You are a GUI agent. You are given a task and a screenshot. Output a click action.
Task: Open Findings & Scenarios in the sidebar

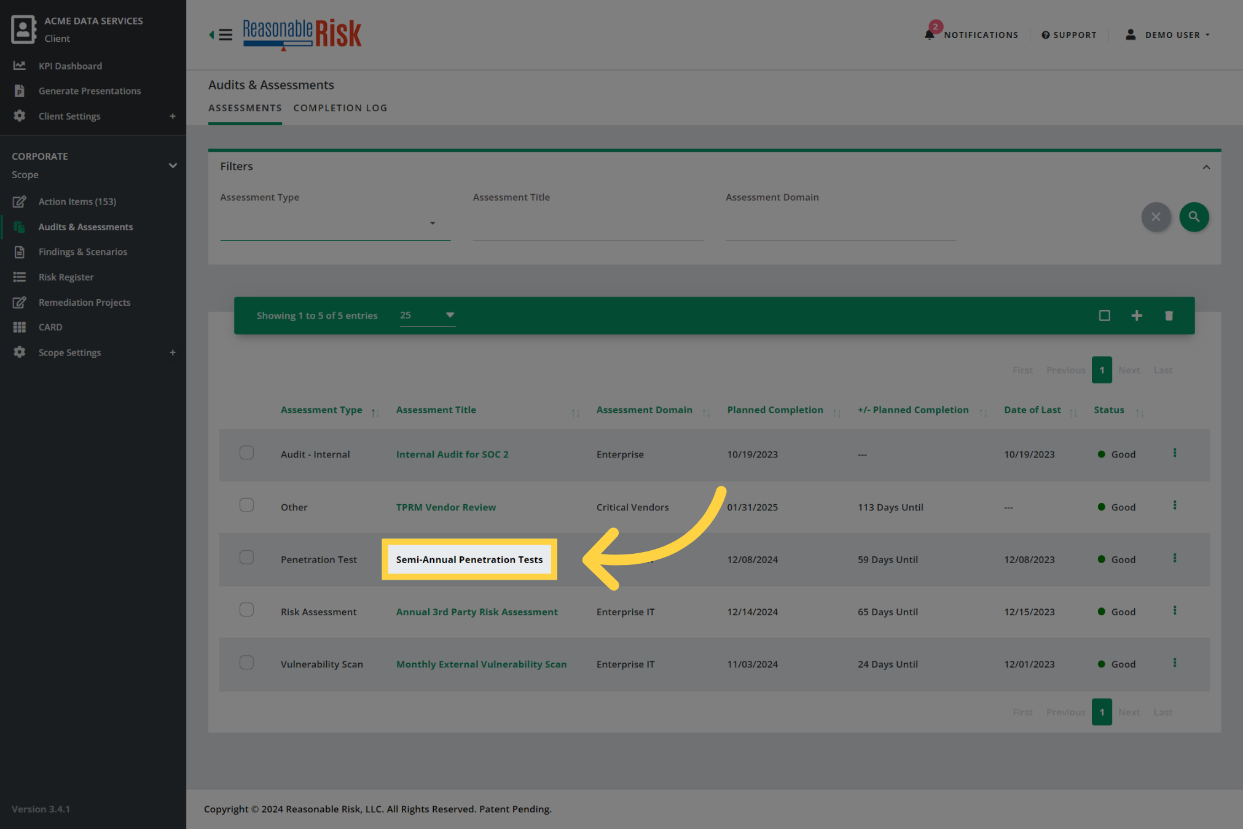[x=83, y=252]
